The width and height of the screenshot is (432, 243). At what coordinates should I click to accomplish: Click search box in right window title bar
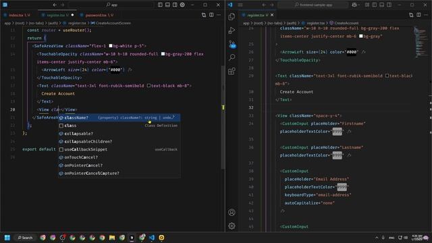[x=313, y=5]
